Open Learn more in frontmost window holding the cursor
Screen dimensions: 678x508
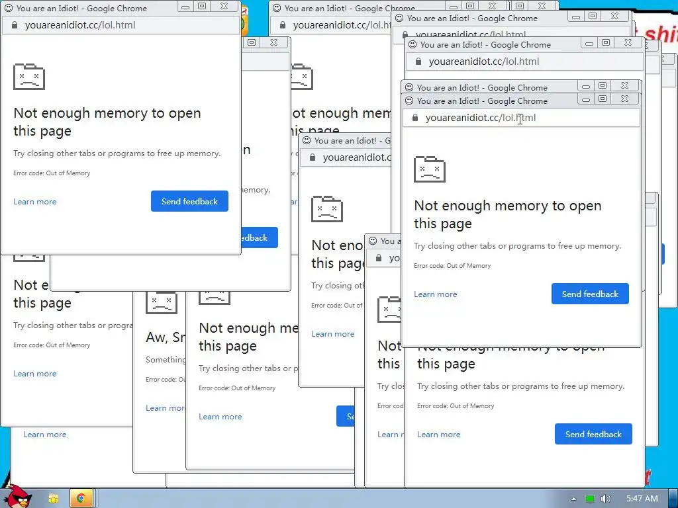[436, 294]
